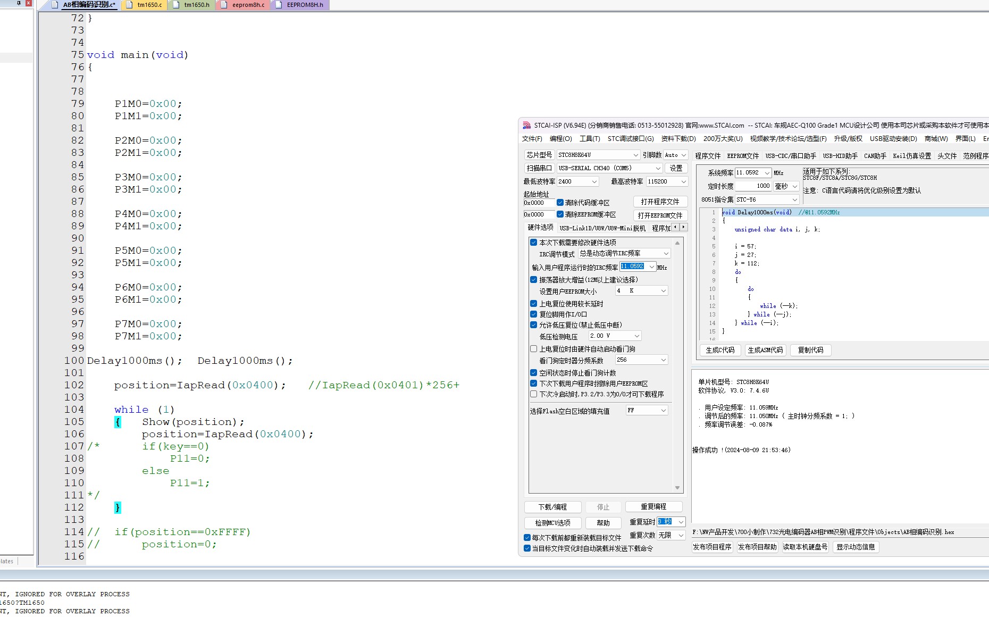
Task: Click the 打开EEPROM文件 button
Action: [660, 215]
